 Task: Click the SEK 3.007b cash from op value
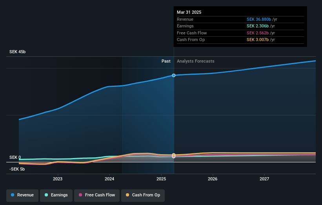pos(258,40)
